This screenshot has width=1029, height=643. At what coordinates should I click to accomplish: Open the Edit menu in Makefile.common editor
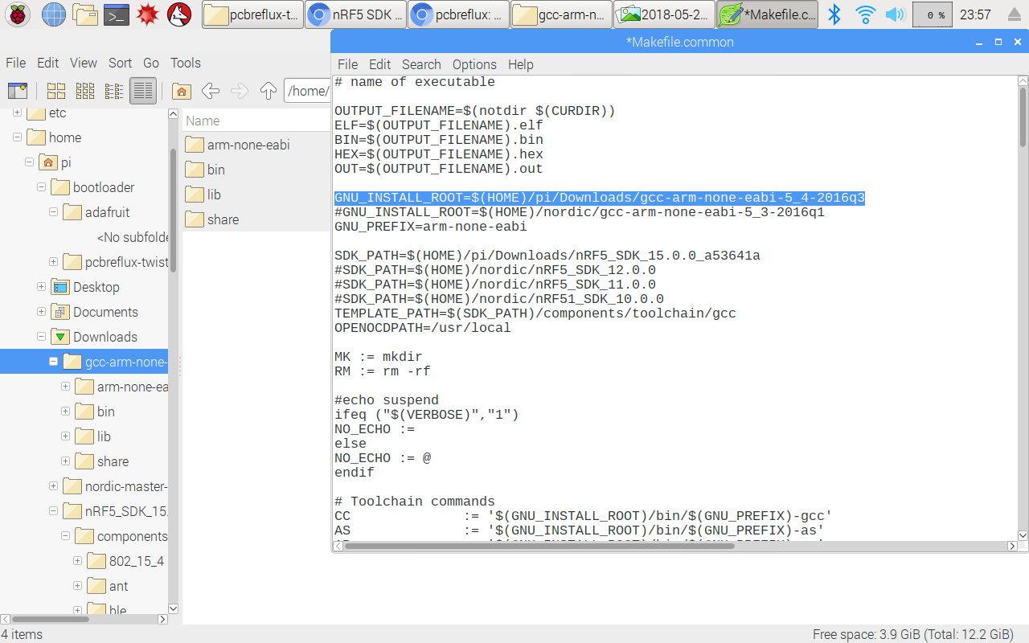380,64
